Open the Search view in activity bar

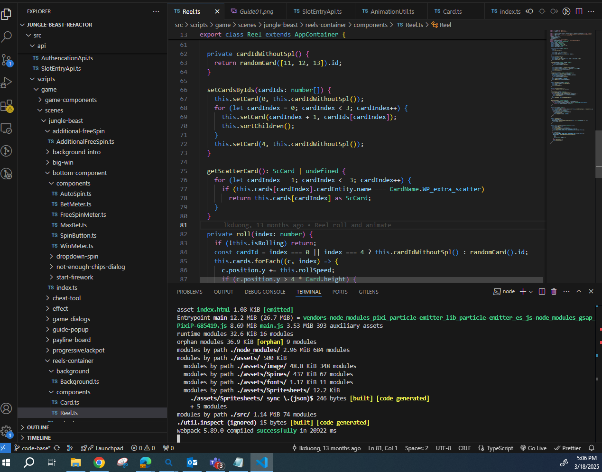pos(7,37)
